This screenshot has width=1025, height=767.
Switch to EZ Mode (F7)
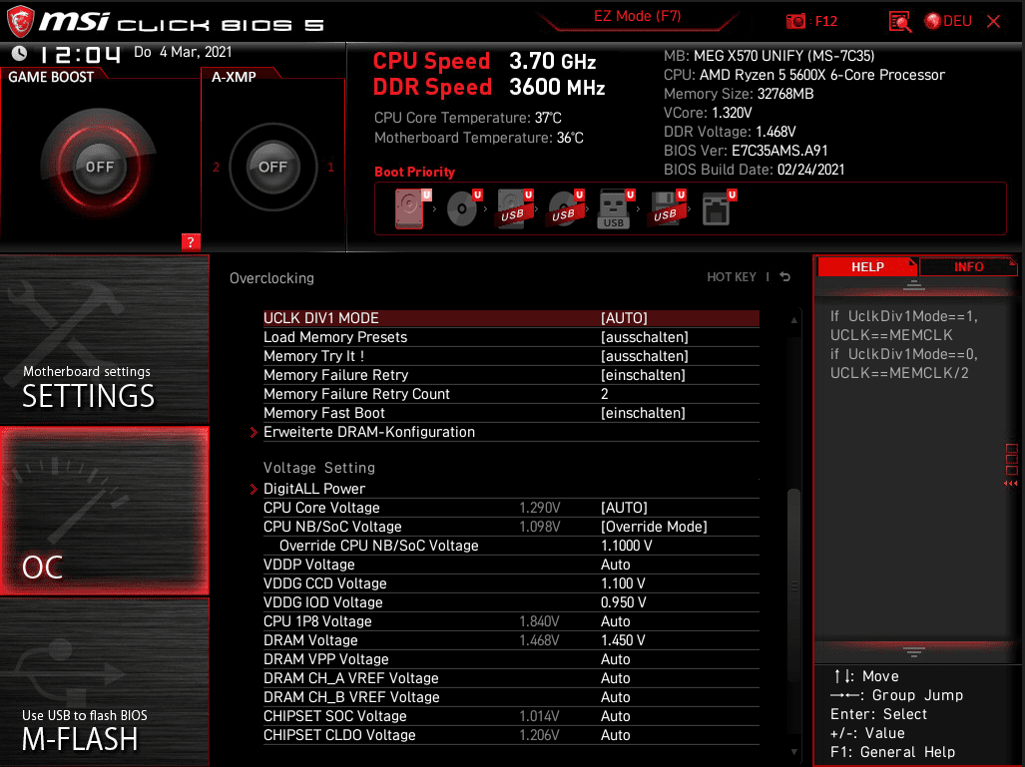pyautogui.click(x=637, y=16)
